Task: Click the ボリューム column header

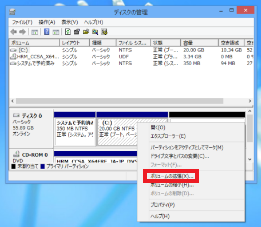Action: pyautogui.click(x=34, y=43)
